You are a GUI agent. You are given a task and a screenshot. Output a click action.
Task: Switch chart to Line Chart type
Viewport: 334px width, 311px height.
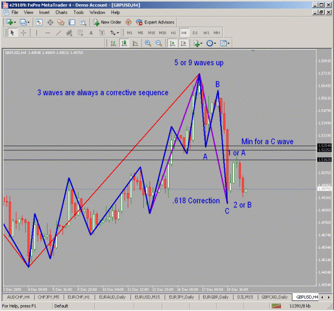click(x=135, y=43)
